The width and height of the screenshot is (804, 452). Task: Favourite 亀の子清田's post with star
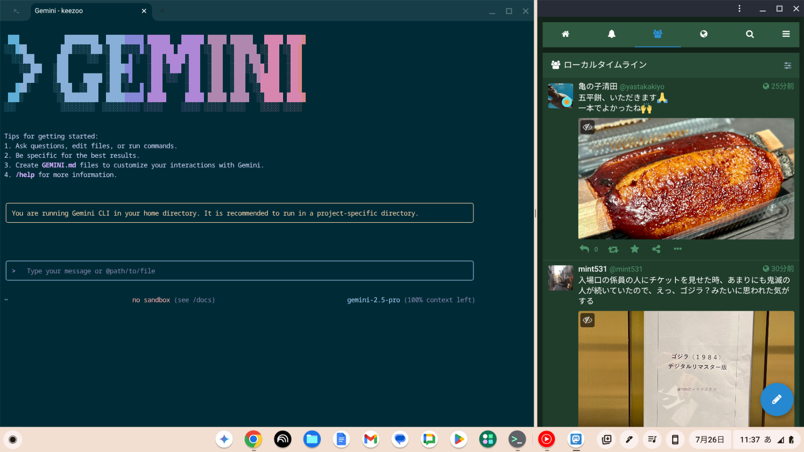point(635,249)
